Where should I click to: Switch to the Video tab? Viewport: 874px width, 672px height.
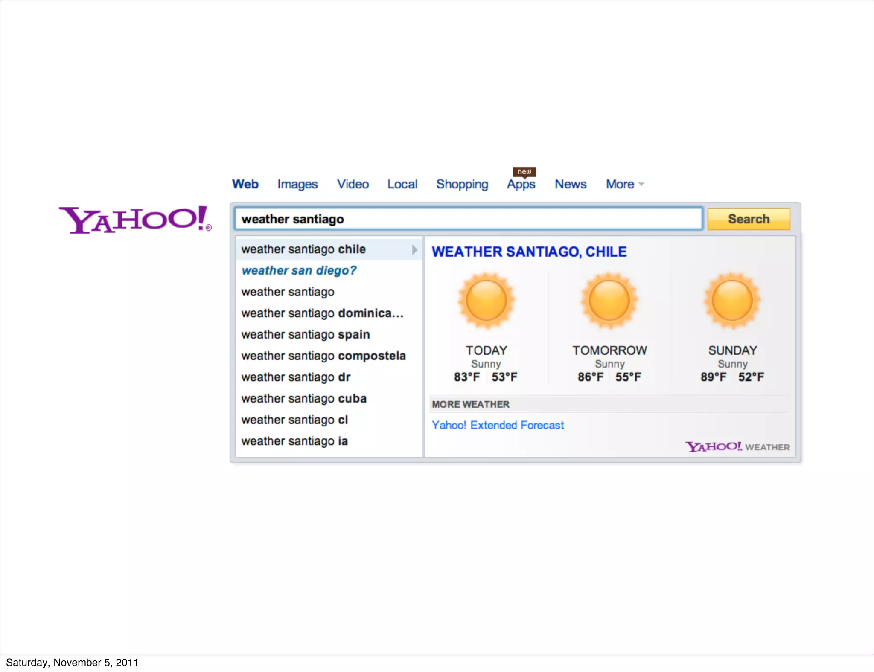[x=353, y=184]
